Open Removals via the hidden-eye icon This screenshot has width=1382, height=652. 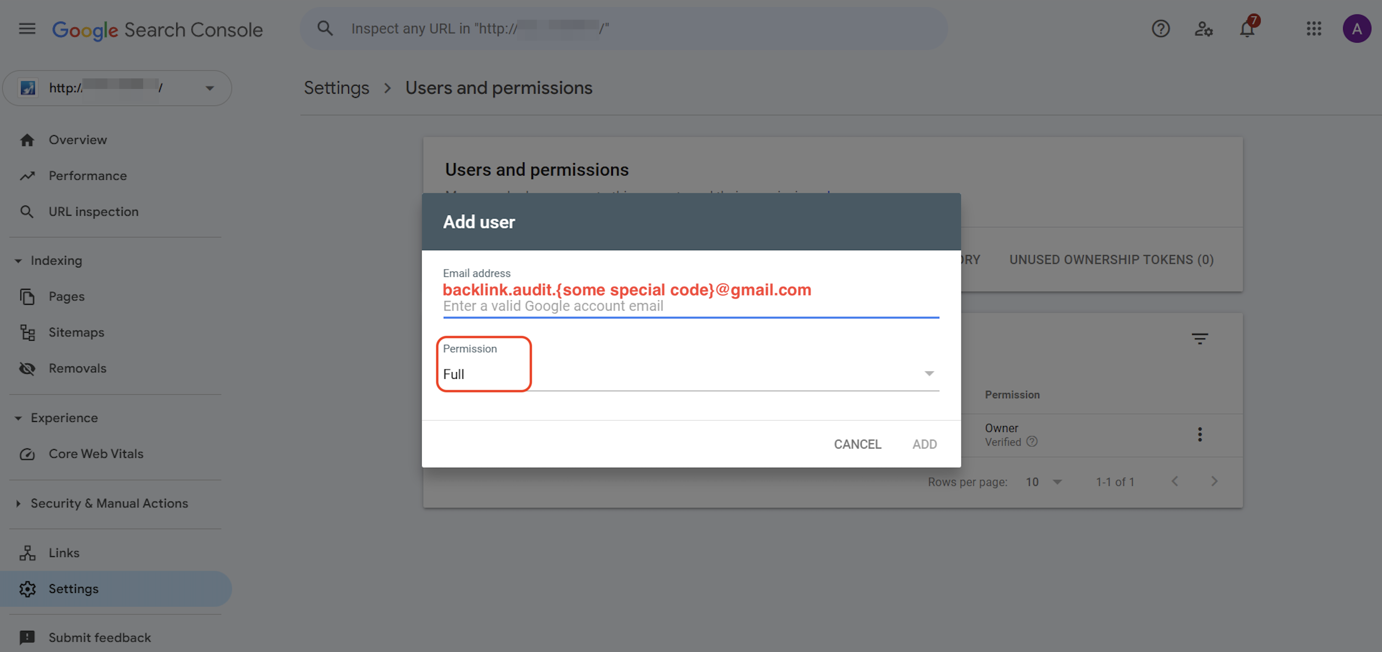point(28,368)
